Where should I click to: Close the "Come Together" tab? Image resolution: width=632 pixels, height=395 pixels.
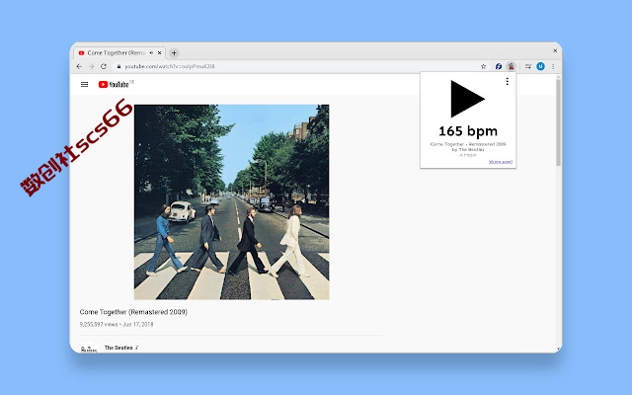click(x=160, y=52)
